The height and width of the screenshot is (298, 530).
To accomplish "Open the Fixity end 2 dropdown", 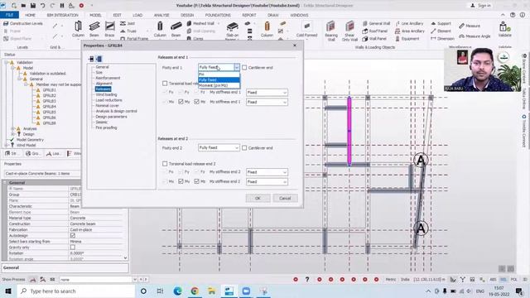I will click(x=219, y=147).
